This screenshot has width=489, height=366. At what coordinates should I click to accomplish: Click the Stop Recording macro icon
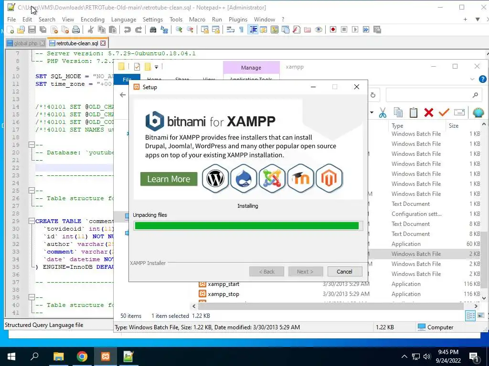point(344,30)
